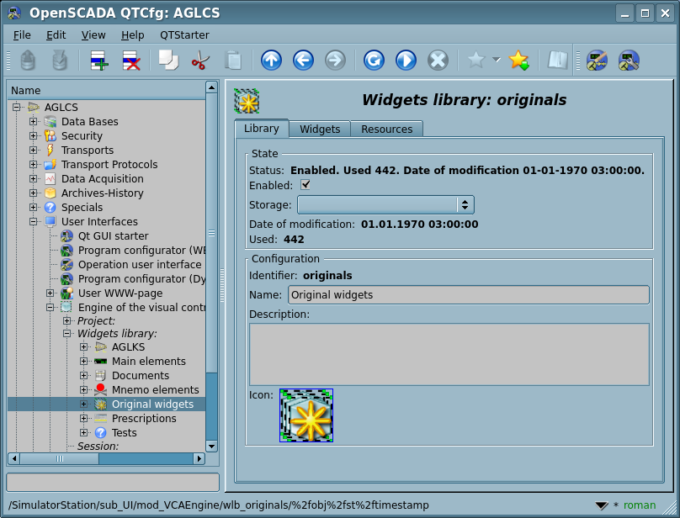Expand the Mnemo elements library node
Image resolution: width=680 pixels, height=518 pixels.
[x=84, y=390]
